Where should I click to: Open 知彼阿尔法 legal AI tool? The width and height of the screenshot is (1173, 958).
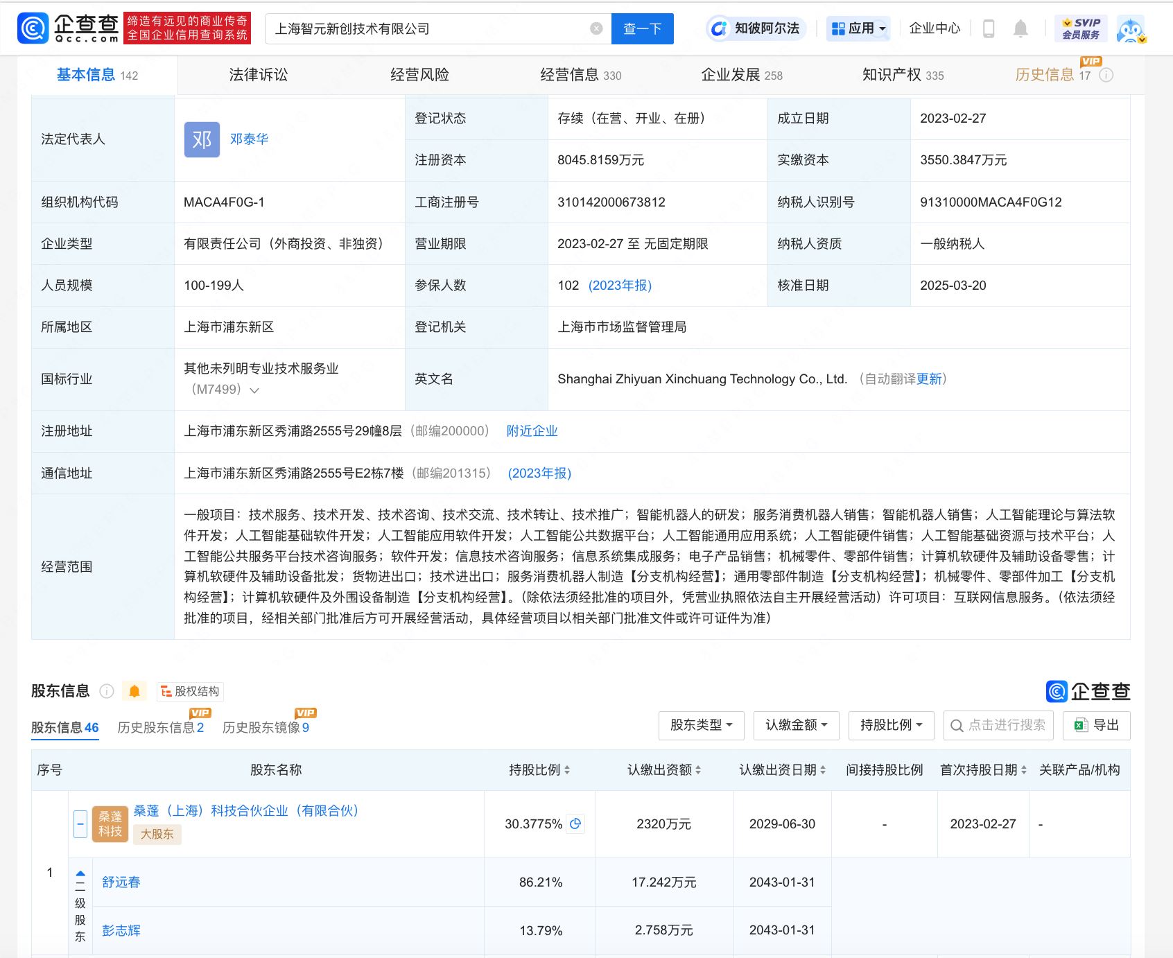pos(754,29)
